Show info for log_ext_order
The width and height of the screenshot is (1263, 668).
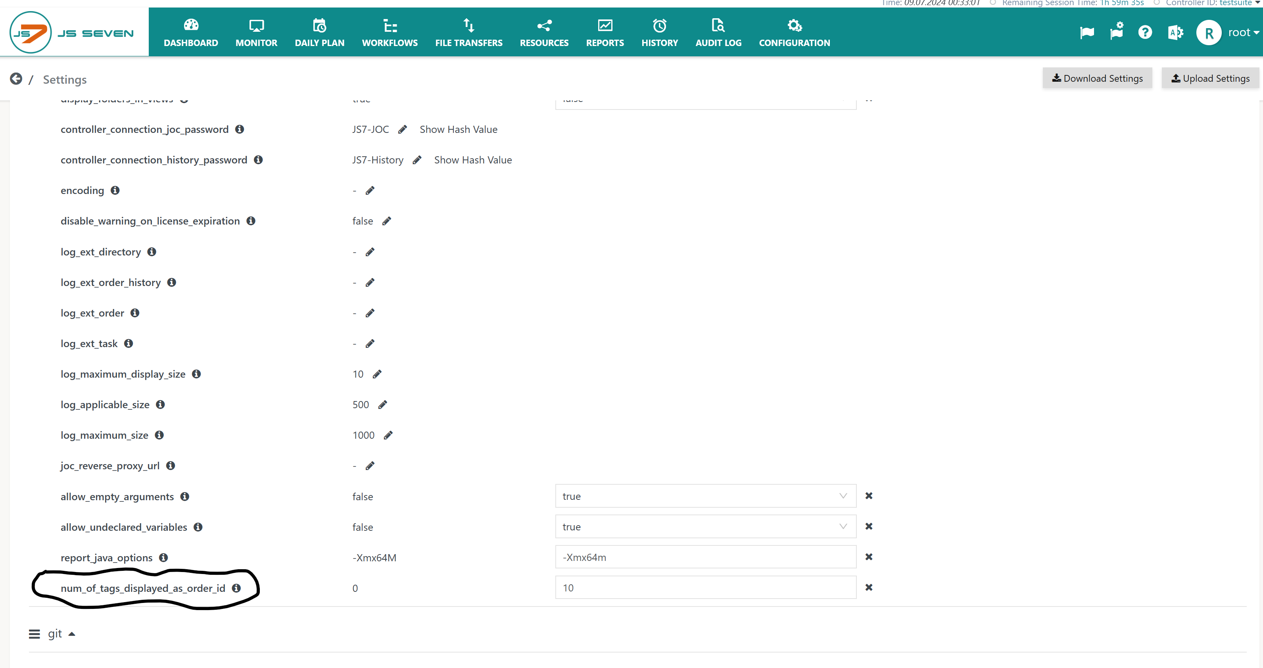(x=135, y=313)
